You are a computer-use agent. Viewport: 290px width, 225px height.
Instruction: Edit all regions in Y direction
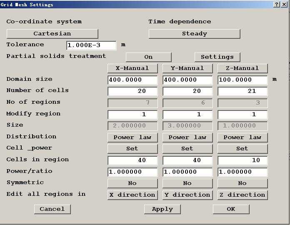tap(187, 195)
